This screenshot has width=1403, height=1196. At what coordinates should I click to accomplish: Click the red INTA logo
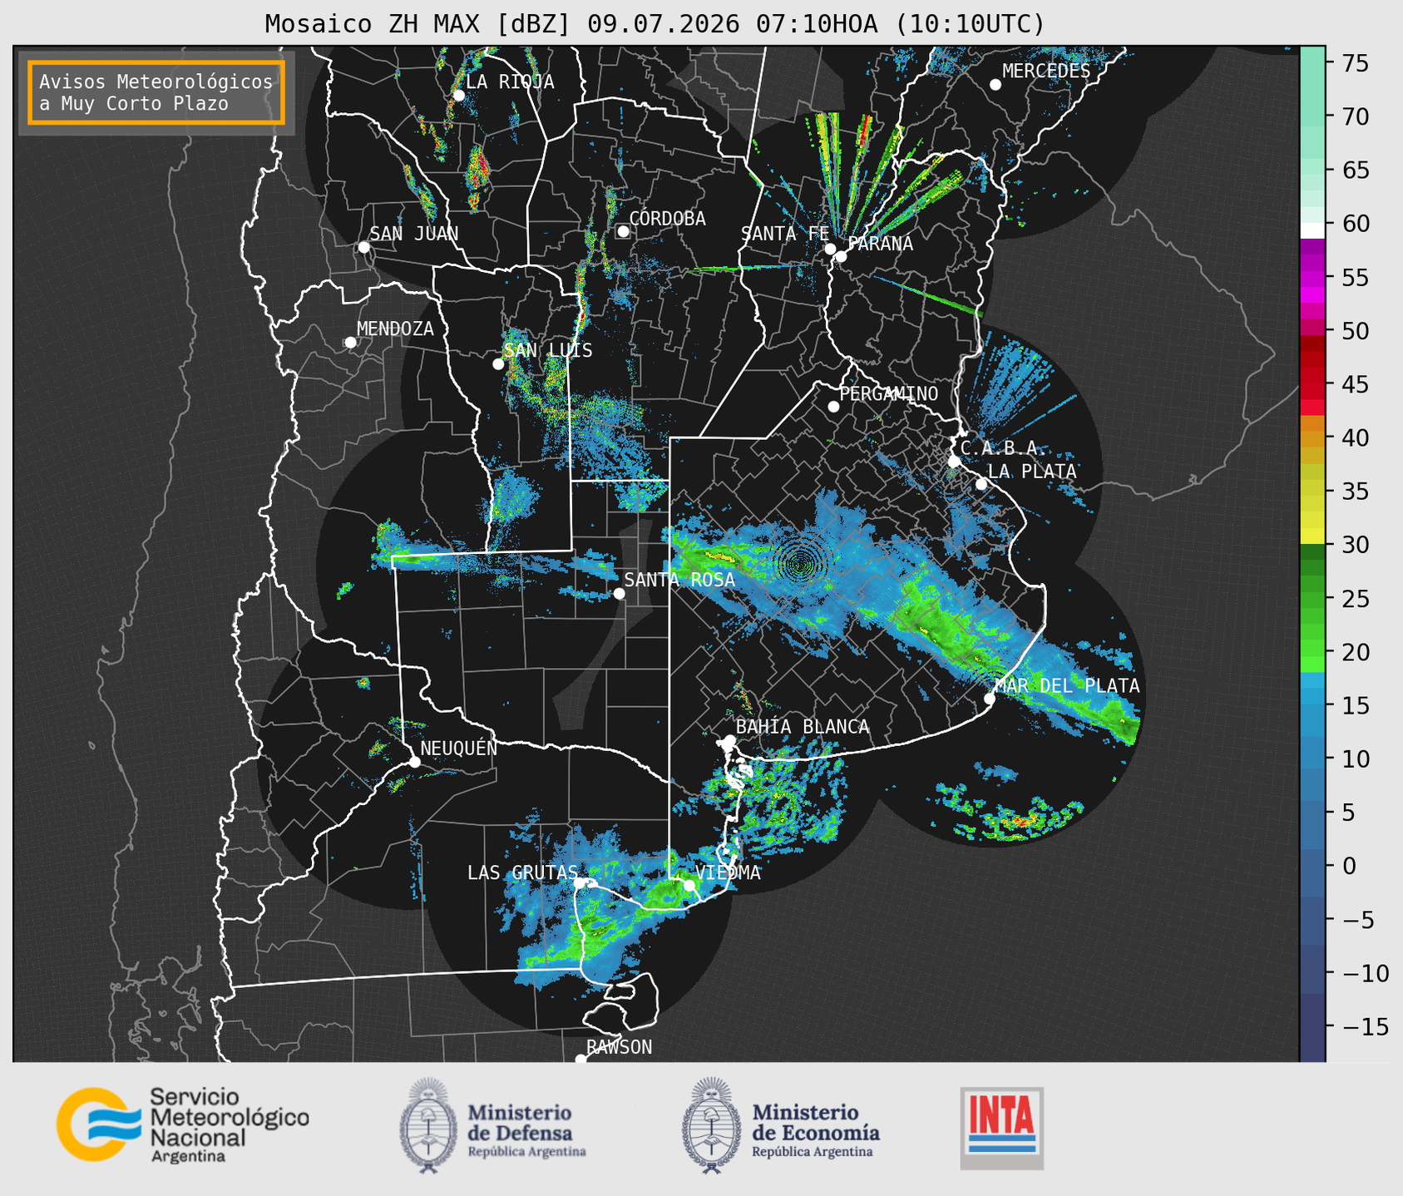(1001, 1128)
